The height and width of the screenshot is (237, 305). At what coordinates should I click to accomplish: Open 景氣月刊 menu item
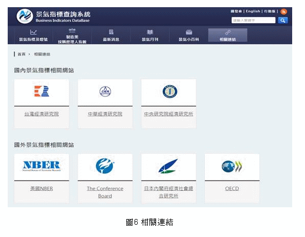click(150, 35)
